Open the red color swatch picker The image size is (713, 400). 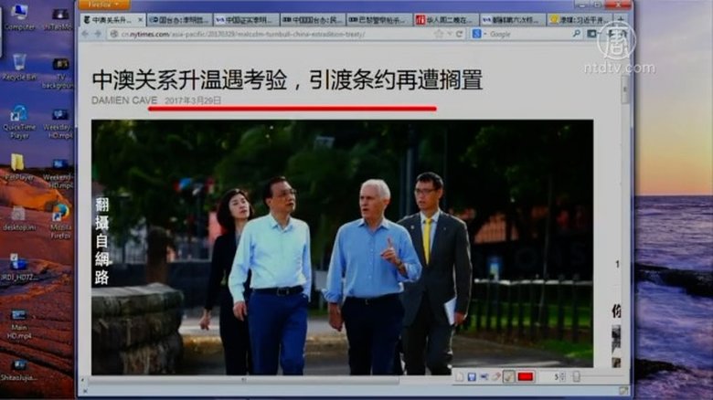click(526, 376)
